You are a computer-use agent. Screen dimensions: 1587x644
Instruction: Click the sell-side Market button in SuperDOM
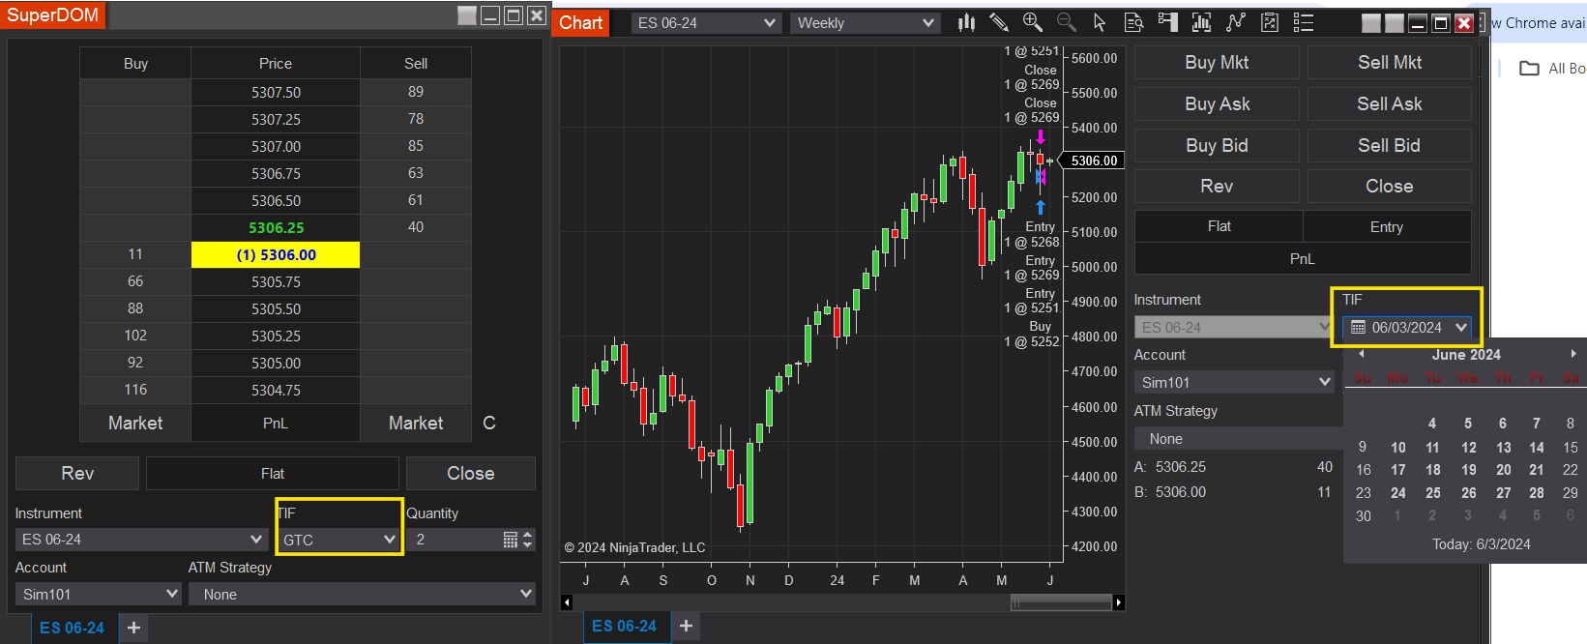coord(416,423)
